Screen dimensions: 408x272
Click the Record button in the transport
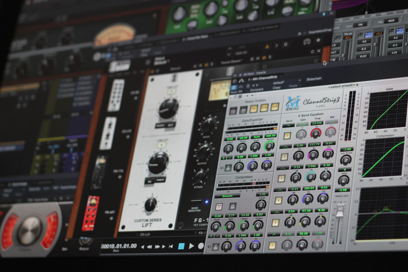coord(201,246)
